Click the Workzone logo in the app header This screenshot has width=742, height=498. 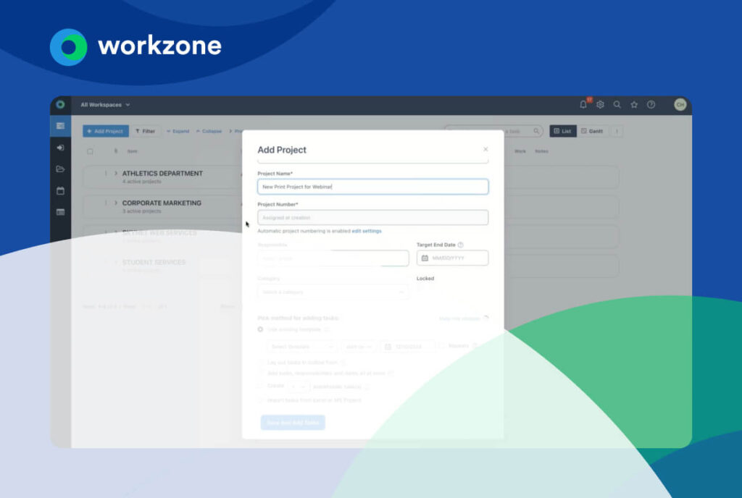point(60,104)
